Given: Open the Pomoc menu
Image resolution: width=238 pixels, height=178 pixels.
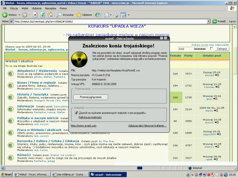Looking at the screenshot, I should 63,8.
